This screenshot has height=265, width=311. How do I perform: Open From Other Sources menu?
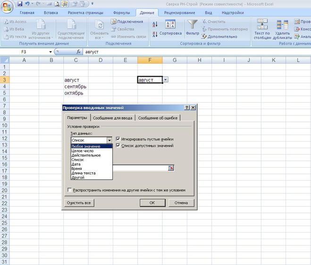coord(41,29)
